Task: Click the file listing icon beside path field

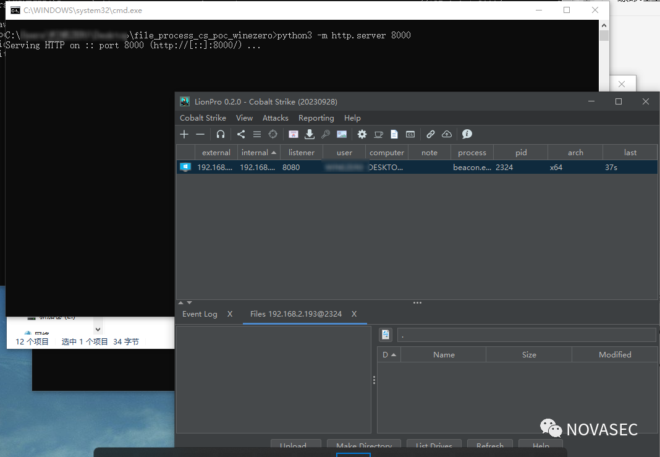Action: pos(386,335)
